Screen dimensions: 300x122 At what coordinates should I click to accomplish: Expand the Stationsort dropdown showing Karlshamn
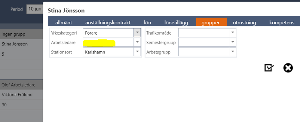click(137, 52)
